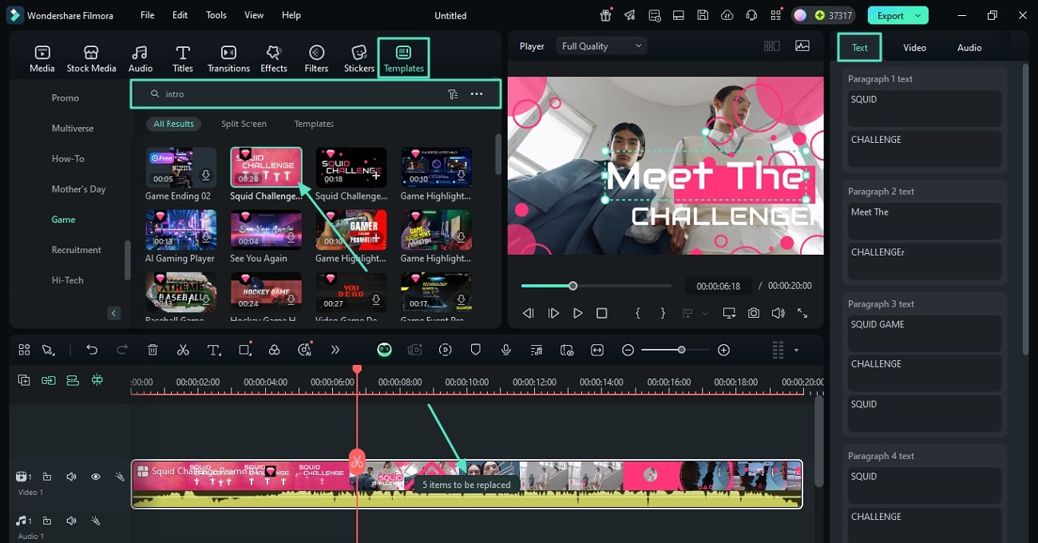Open player volume control
The image size is (1038, 543).
(778, 314)
